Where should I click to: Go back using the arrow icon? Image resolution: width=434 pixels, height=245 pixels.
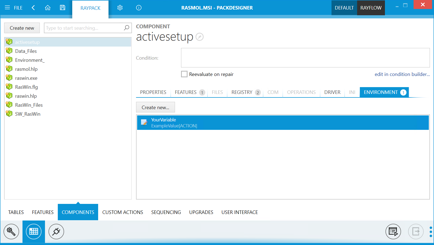pyautogui.click(x=33, y=8)
